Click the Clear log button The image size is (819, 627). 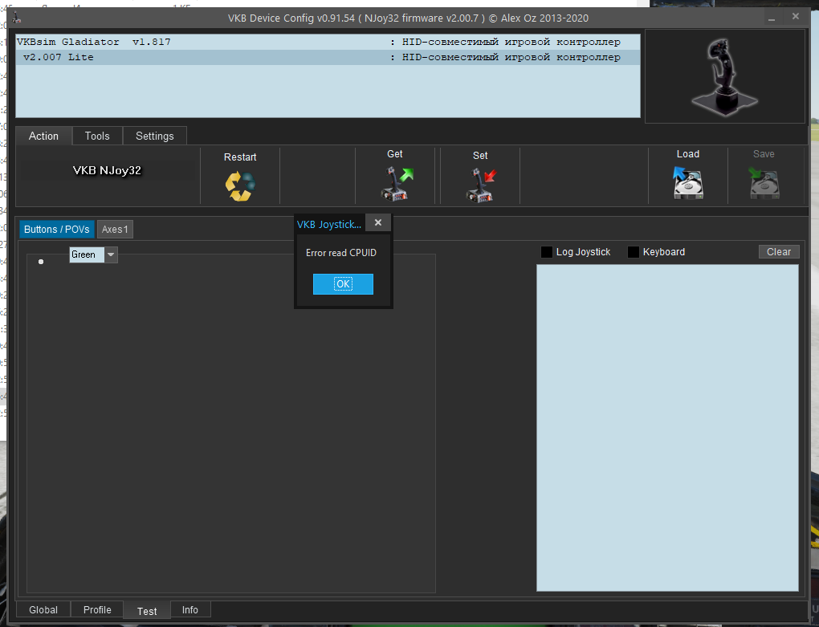coord(779,251)
